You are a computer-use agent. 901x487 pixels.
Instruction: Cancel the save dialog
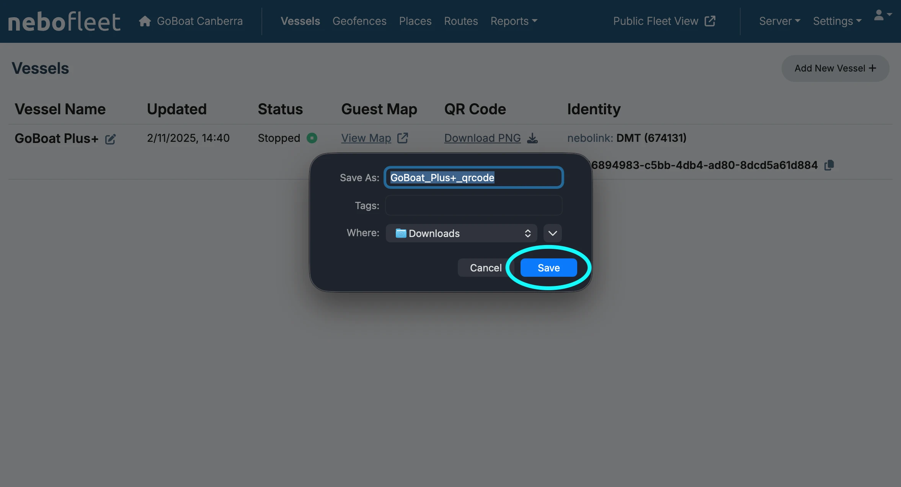[485, 268]
